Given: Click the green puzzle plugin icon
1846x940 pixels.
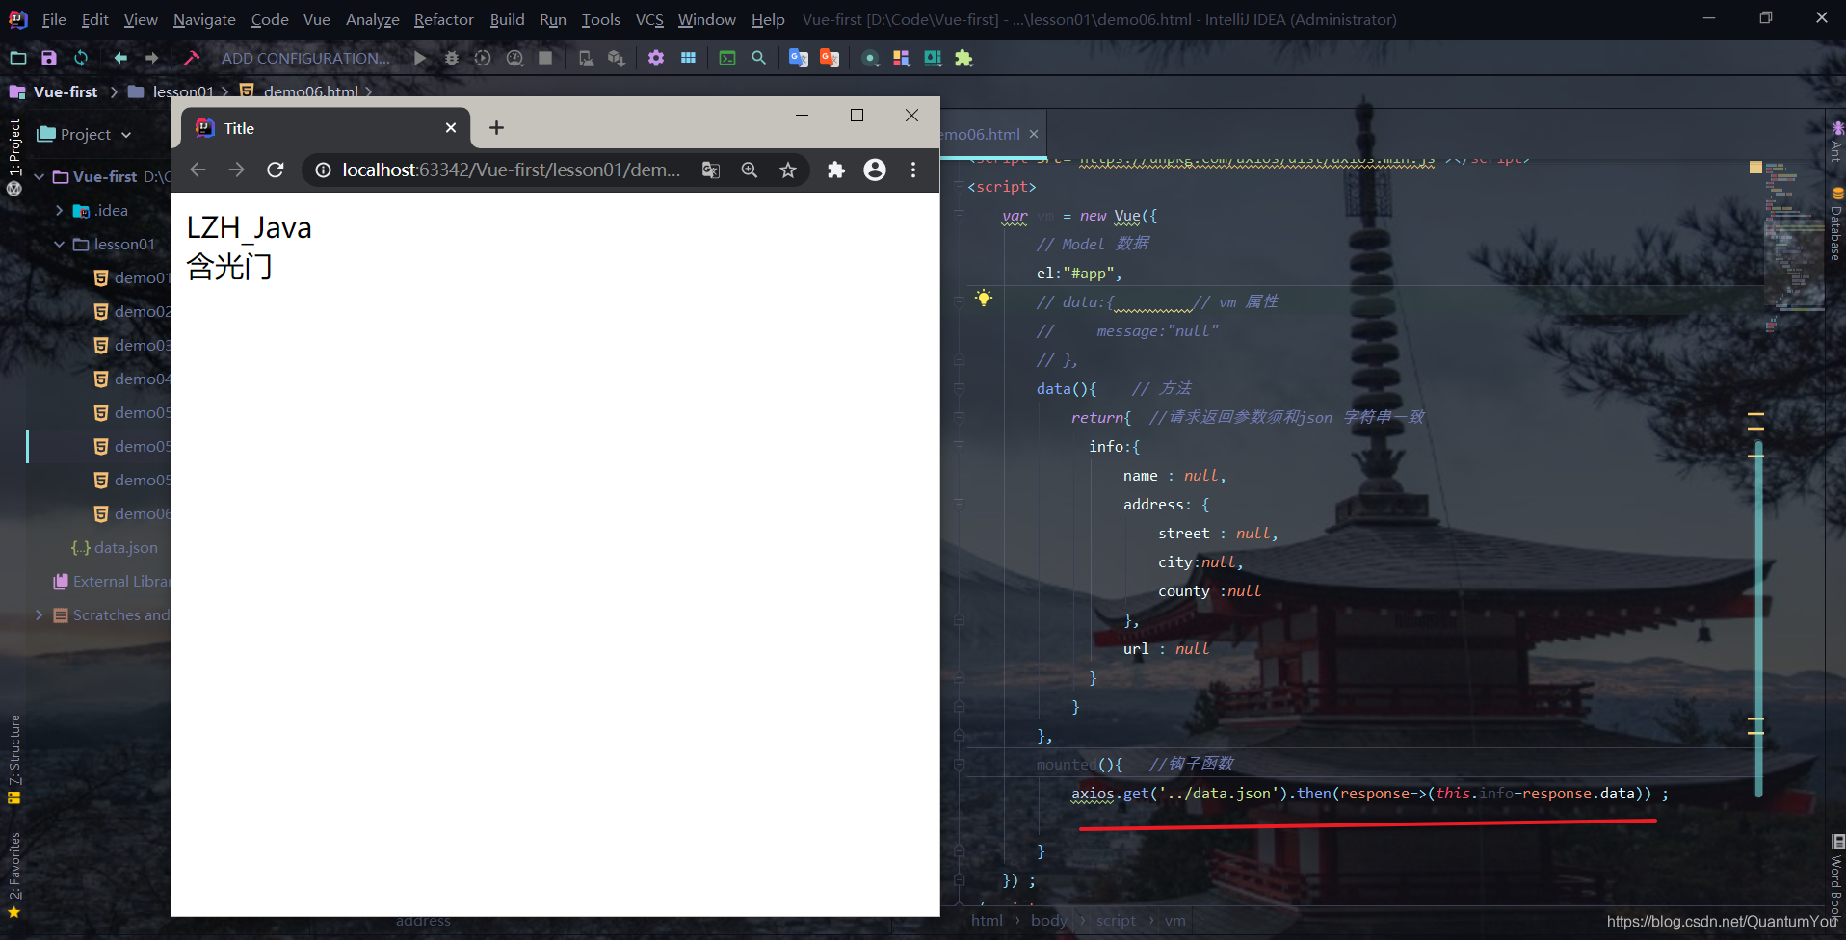Looking at the screenshot, I should point(963,58).
